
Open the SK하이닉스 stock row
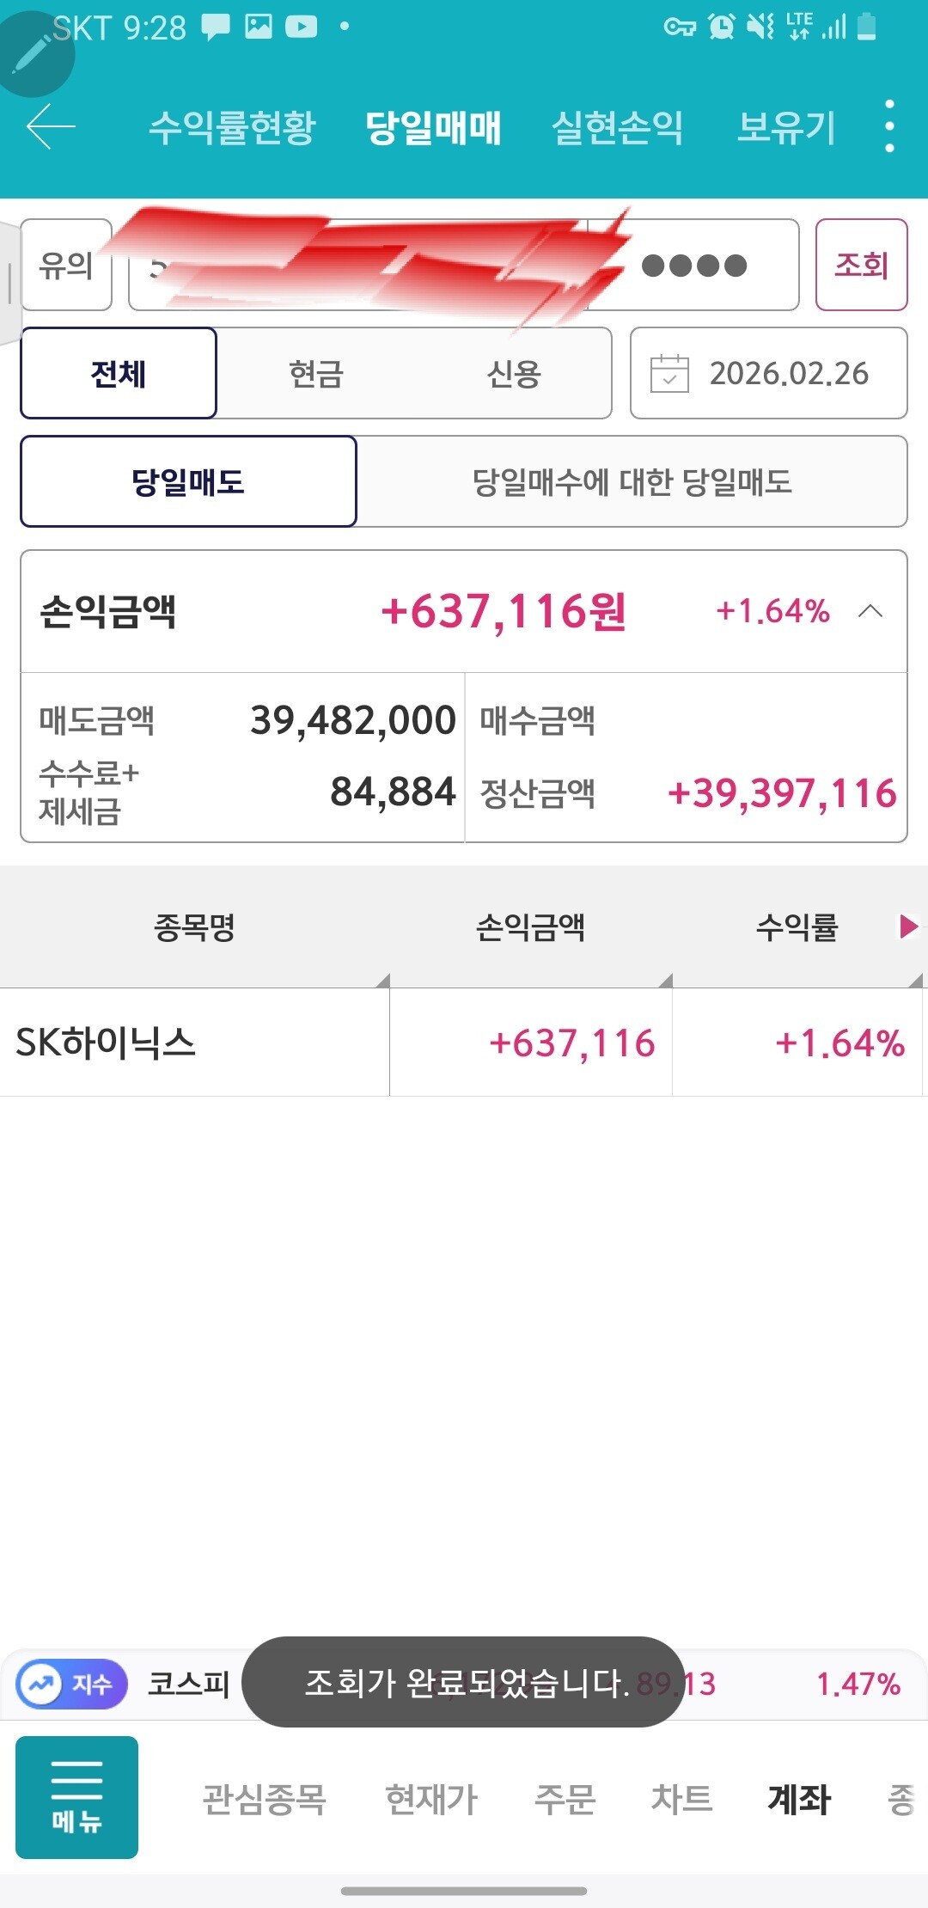click(x=464, y=1043)
